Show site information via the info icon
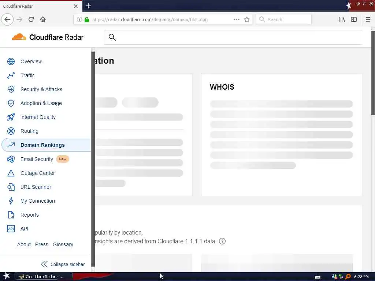375x281 pixels. (79, 19)
